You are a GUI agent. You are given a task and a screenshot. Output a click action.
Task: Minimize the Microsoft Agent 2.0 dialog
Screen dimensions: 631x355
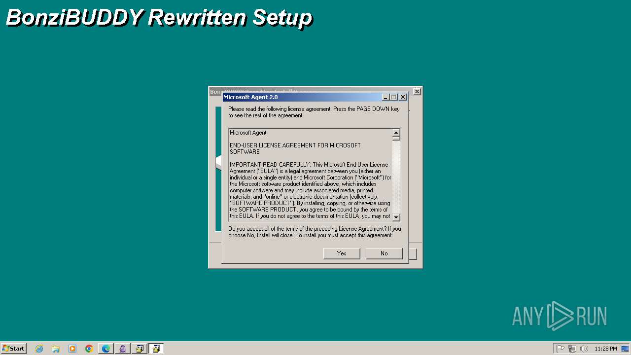[386, 97]
